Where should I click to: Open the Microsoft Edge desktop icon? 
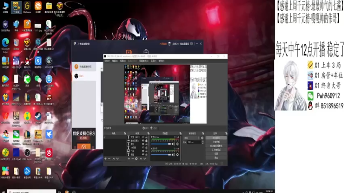[6, 45]
